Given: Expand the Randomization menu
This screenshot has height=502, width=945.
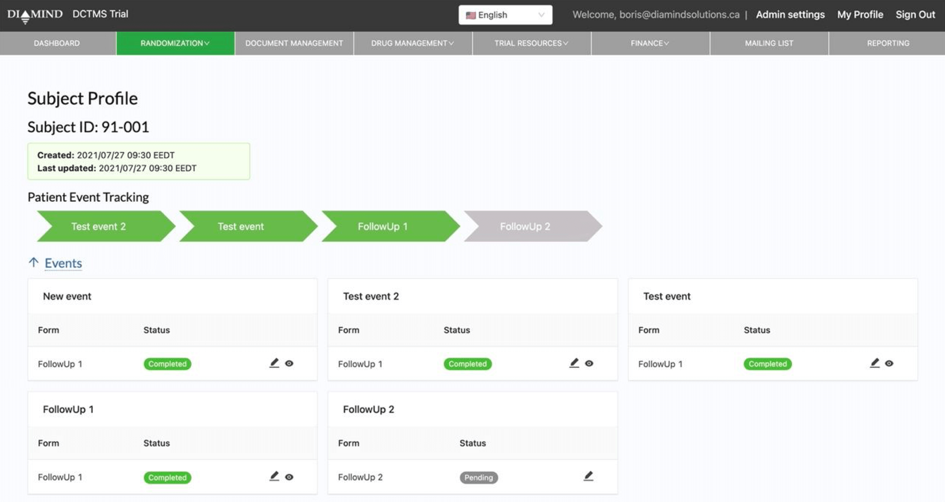Looking at the screenshot, I should pos(175,43).
